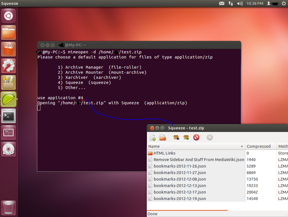Screen dimensions: 288x217
Task: Select Remove Sidebar And Stuff From MediaWiki.json
Action: coord(217,160)
